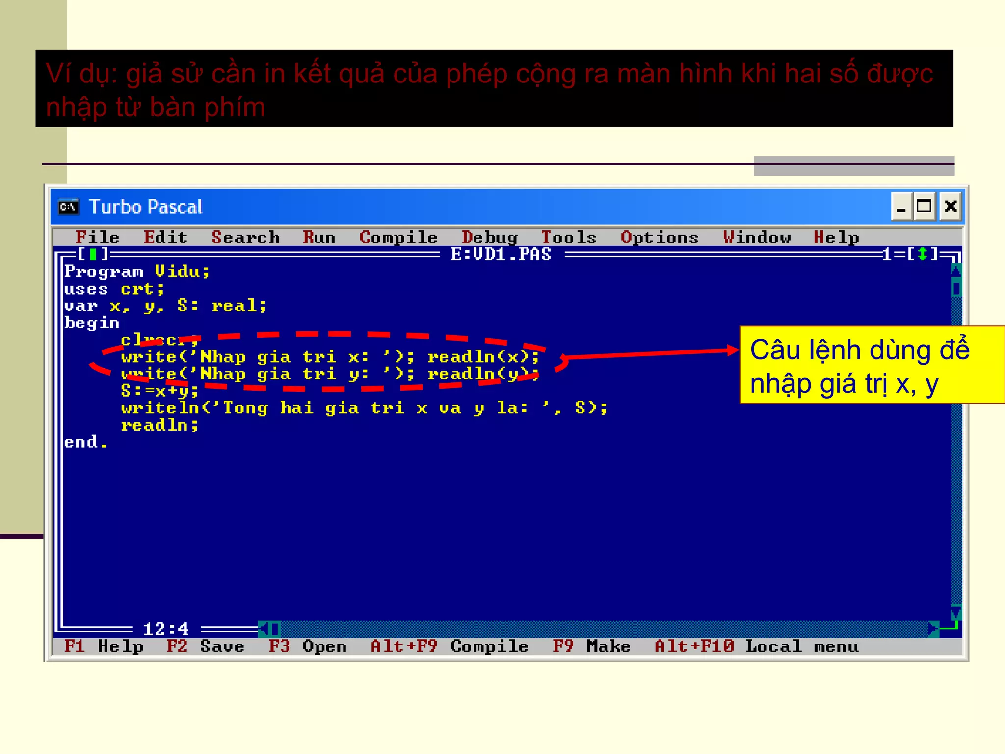Open the File menu
Viewport: 1005px width, 754px height.
click(97, 238)
